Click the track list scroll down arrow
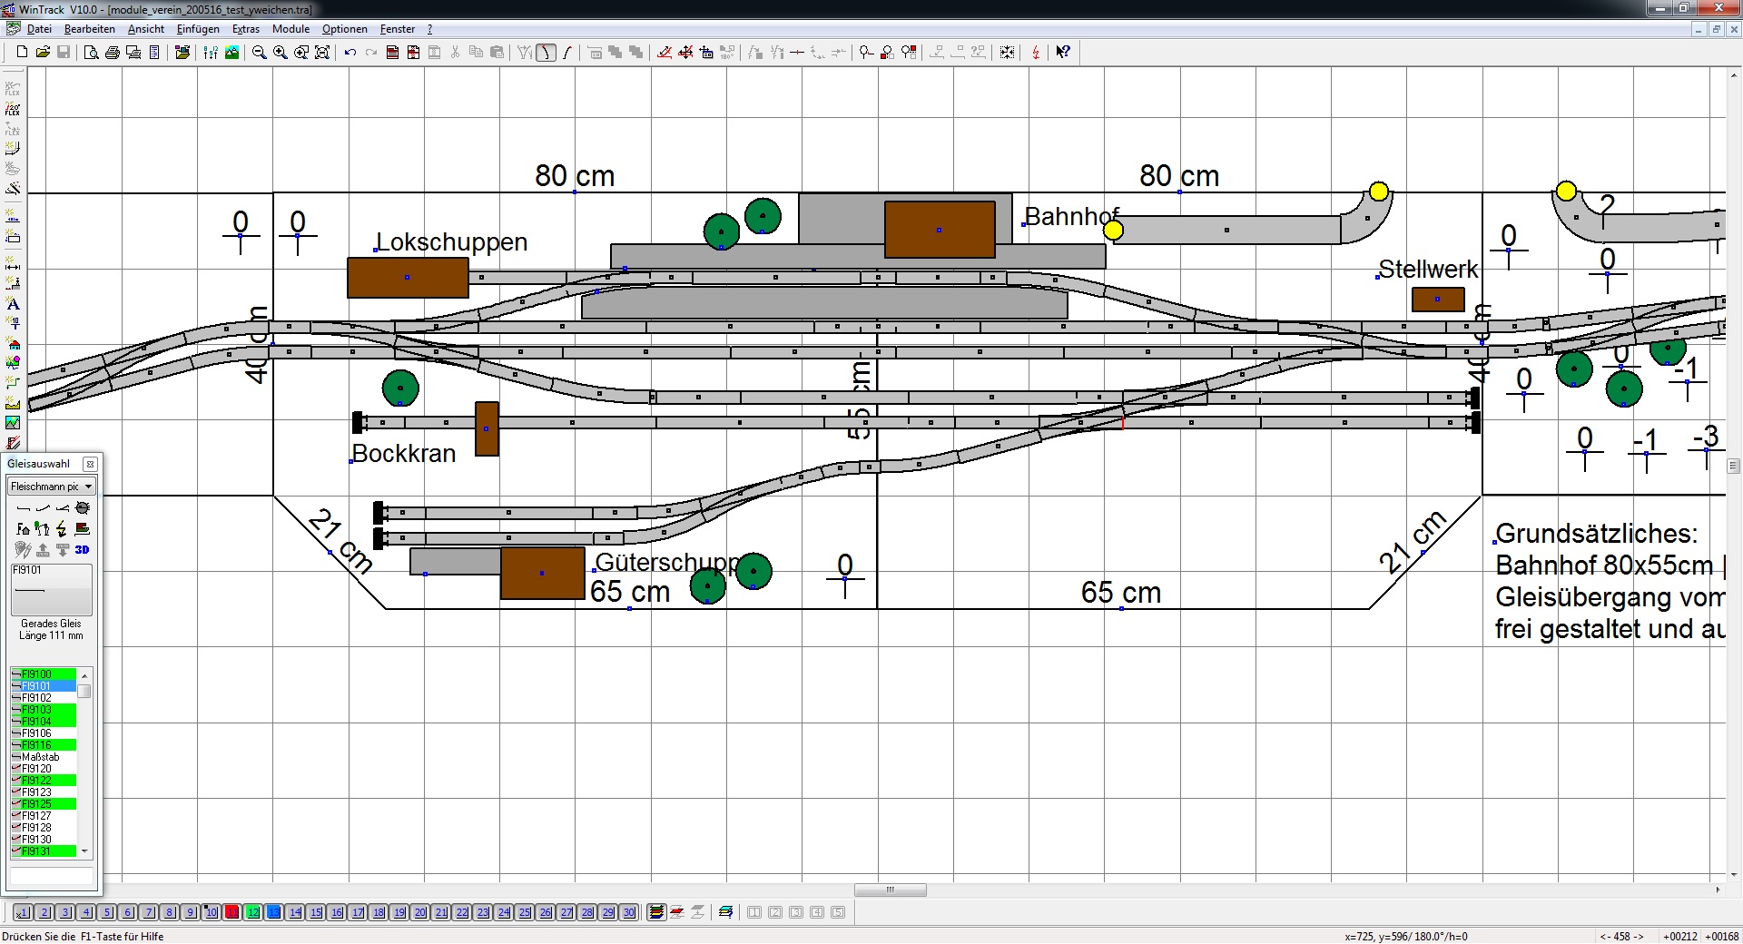This screenshot has height=944, width=1743. tap(84, 851)
